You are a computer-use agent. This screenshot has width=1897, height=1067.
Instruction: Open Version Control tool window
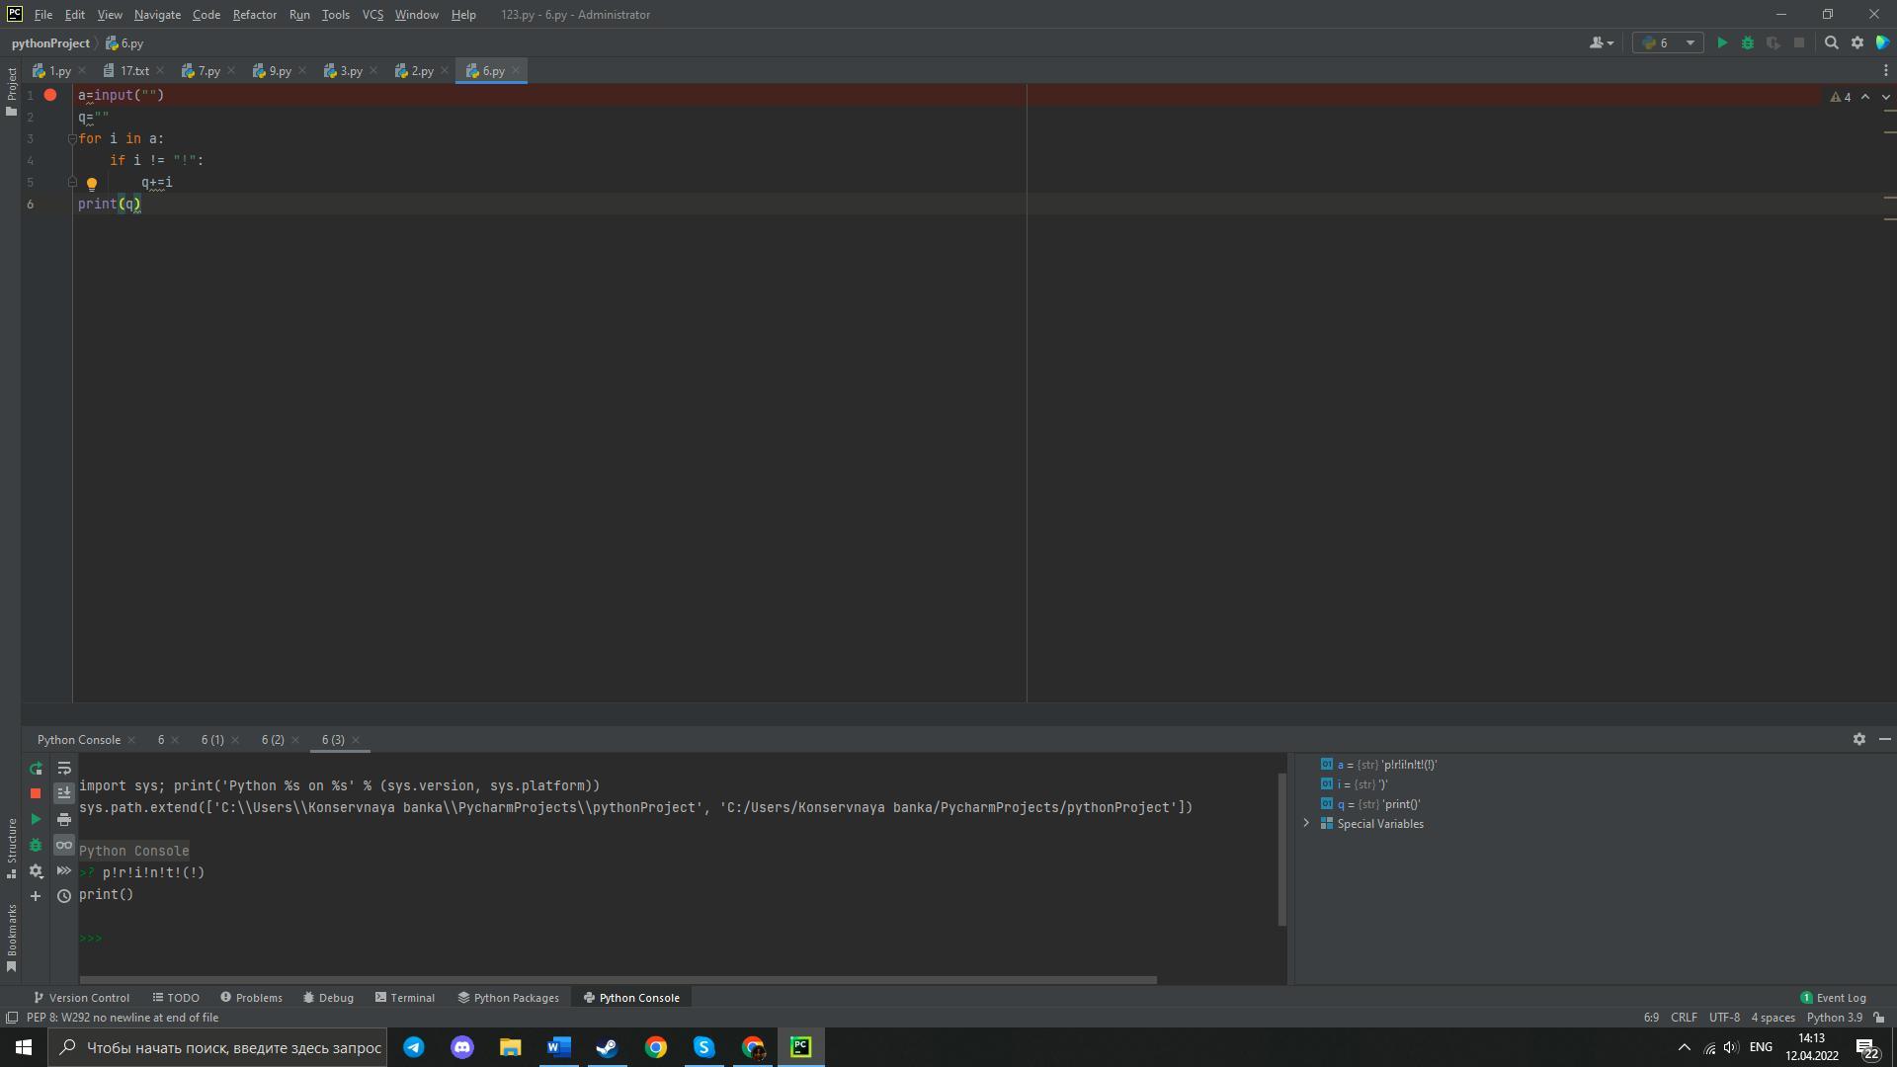click(81, 997)
